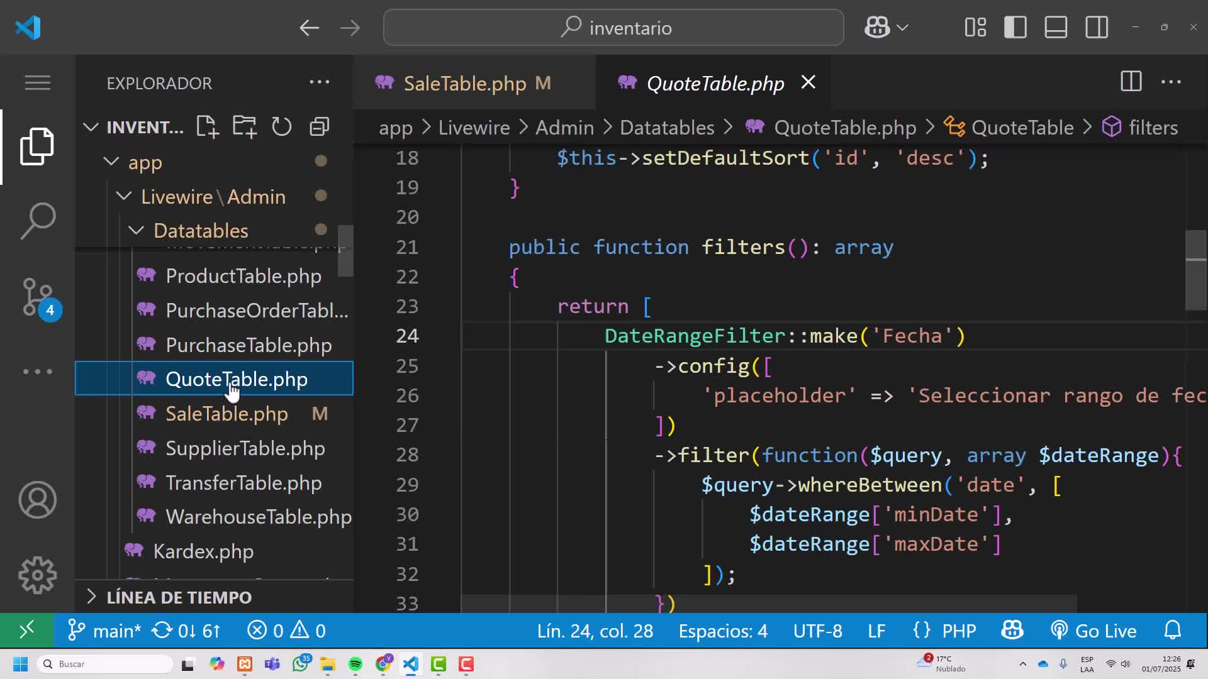1208x679 pixels.
Task: Change end of line sequence LF
Action: point(876,631)
